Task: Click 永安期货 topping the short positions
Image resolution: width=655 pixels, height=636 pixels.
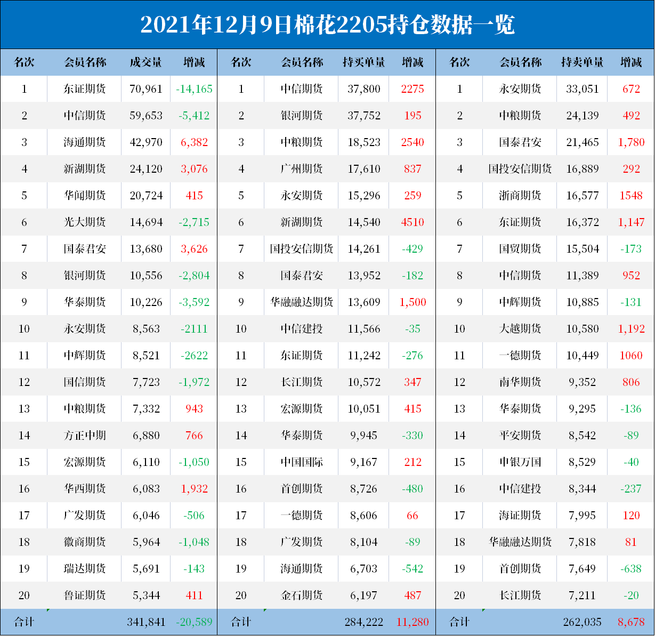Action: click(x=521, y=89)
